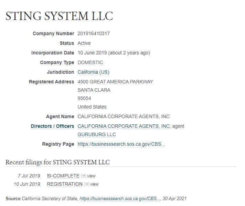The width and height of the screenshot is (245, 206).
Task: Click the 4500 GREAT AMERICA PARKWAY address
Action: 115,82
